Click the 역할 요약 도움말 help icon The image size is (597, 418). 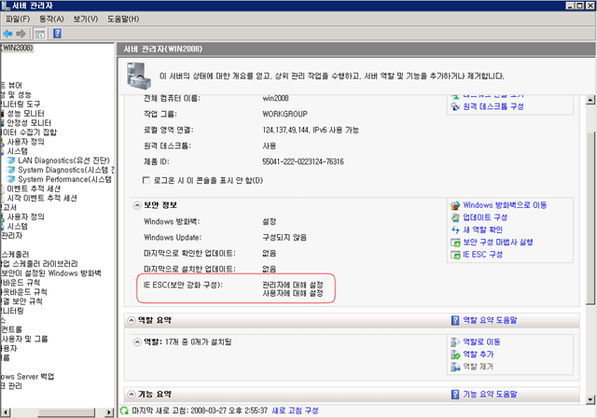pyautogui.click(x=455, y=321)
